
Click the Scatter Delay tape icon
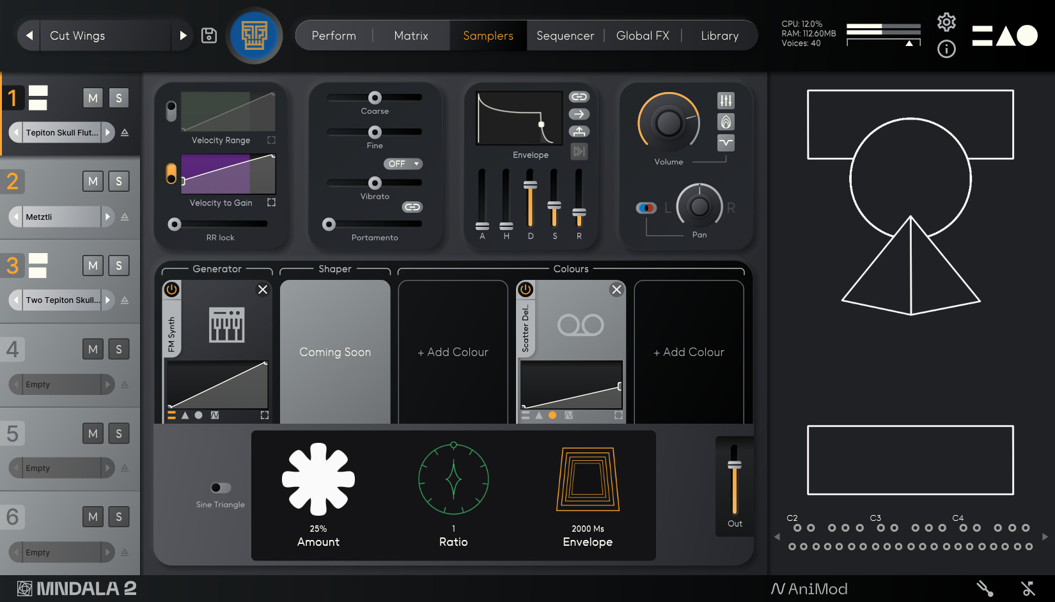[580, 325]
